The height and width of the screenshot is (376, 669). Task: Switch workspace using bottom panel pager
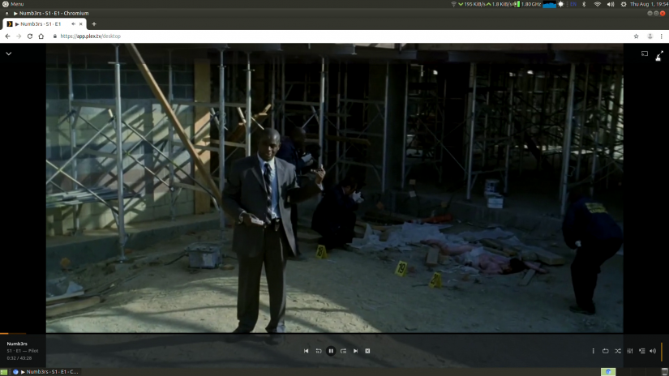tap(608, 372)
